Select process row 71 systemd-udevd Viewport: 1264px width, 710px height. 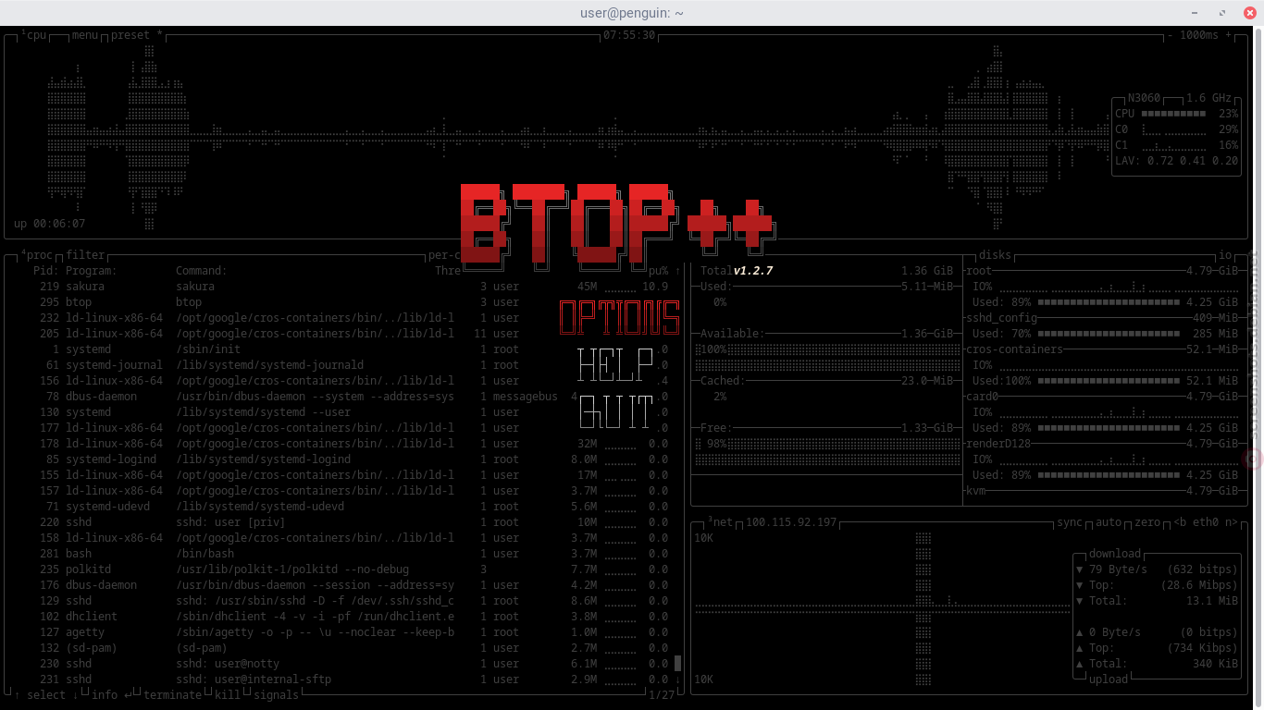coord(339,507)
